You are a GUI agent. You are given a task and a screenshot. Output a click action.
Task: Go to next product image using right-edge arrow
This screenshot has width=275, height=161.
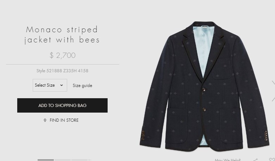coord(273,91)
